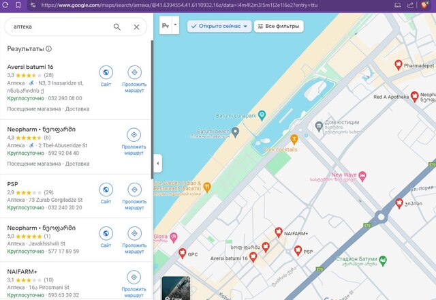Click the Cork cocktails bar marker

click(294, 139)
